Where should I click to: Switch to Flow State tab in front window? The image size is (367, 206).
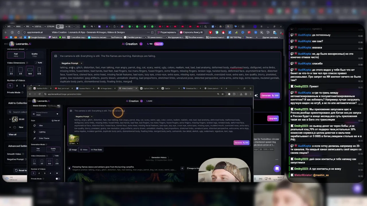coord(96,150)
